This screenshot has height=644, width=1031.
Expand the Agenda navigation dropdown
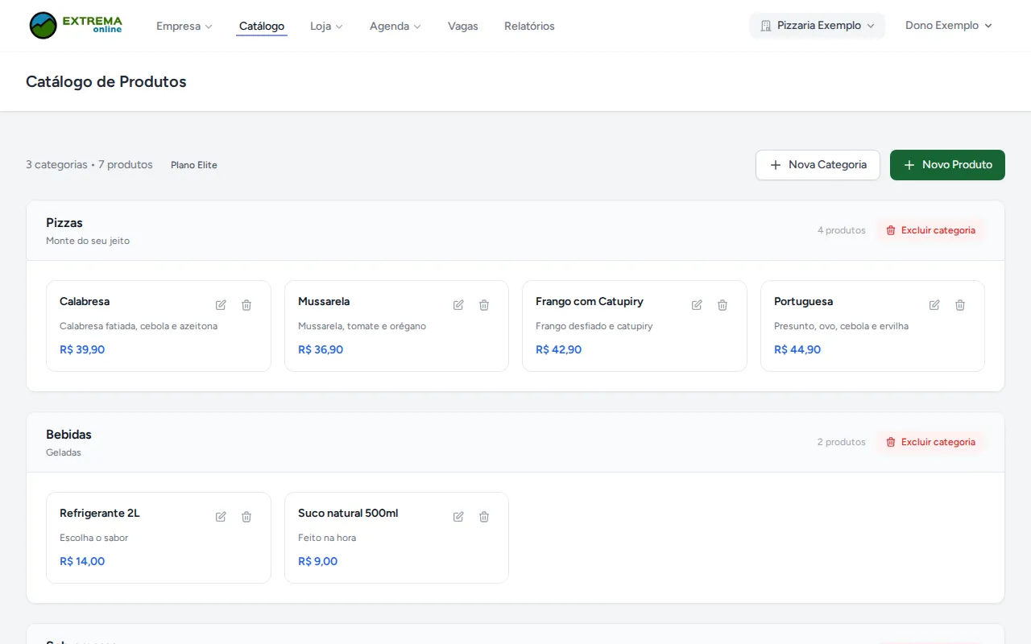click(395, 26)
